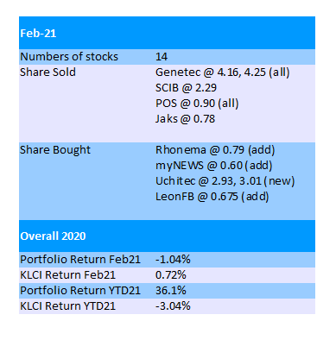Select the Numbers of stocks label
The width and height of the screenshot is (336, 340).
(x=69, y=57)
